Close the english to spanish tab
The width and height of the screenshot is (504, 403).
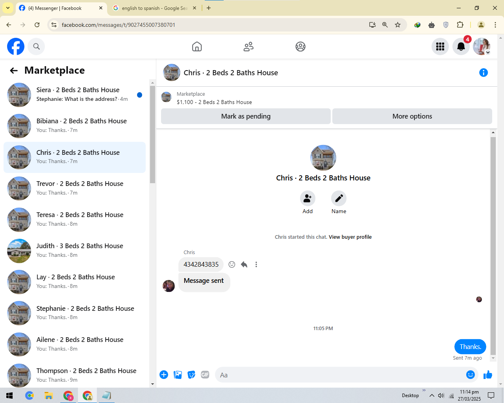pyautogui.click(x=195, y=8)
